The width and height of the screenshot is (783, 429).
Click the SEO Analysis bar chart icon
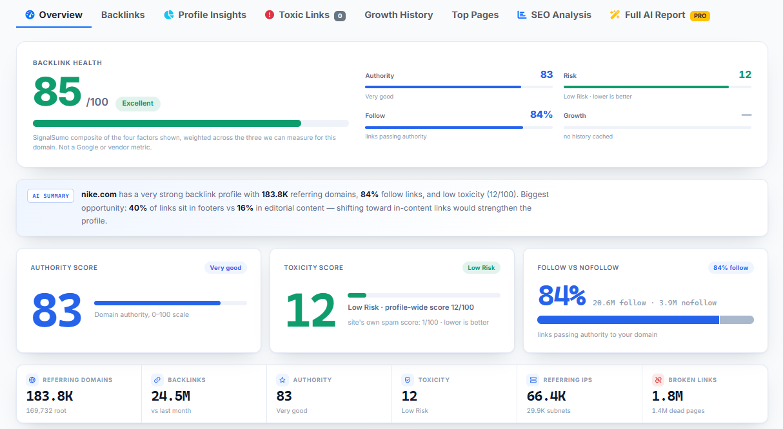pos(522,15)
